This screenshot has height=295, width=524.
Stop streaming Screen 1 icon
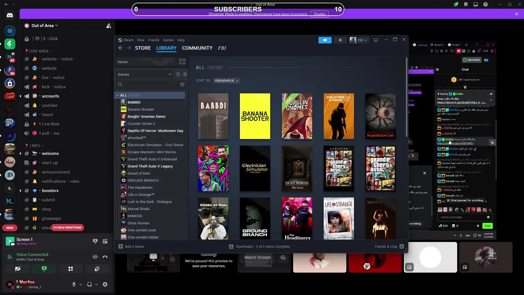95,241
